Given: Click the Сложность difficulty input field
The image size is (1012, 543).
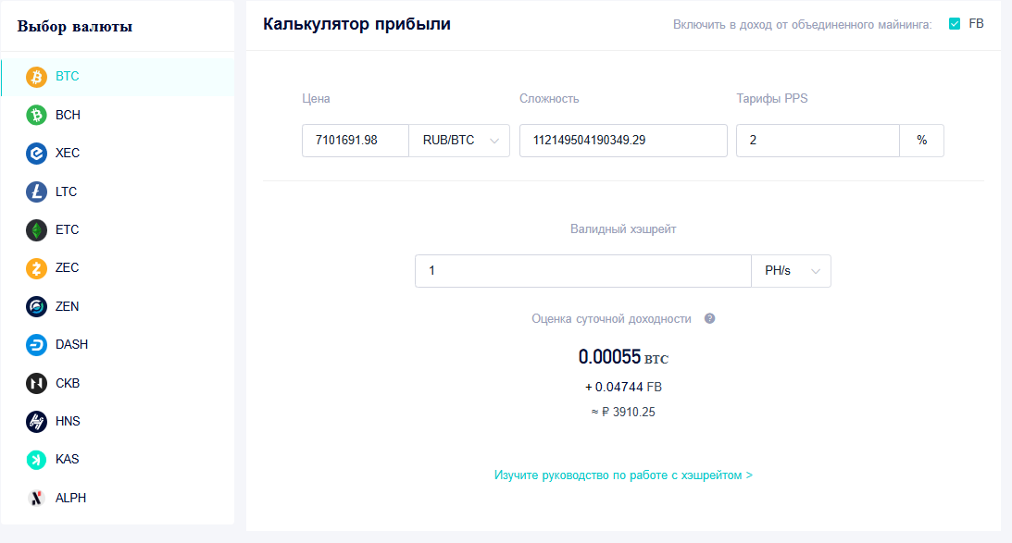Looking at the screenshot, I should [622, 140].
